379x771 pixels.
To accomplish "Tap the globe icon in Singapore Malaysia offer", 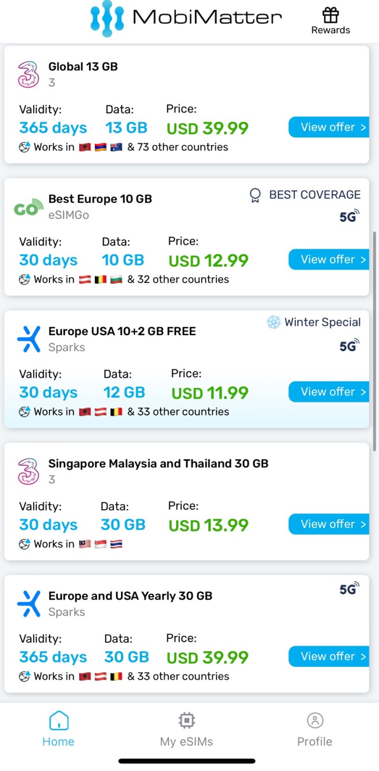I will coord(24,544).
